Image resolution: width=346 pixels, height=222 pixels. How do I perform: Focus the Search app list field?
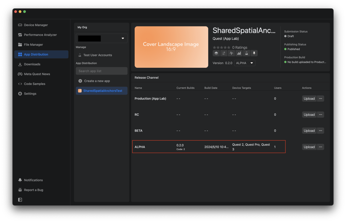tap(101, 71)
